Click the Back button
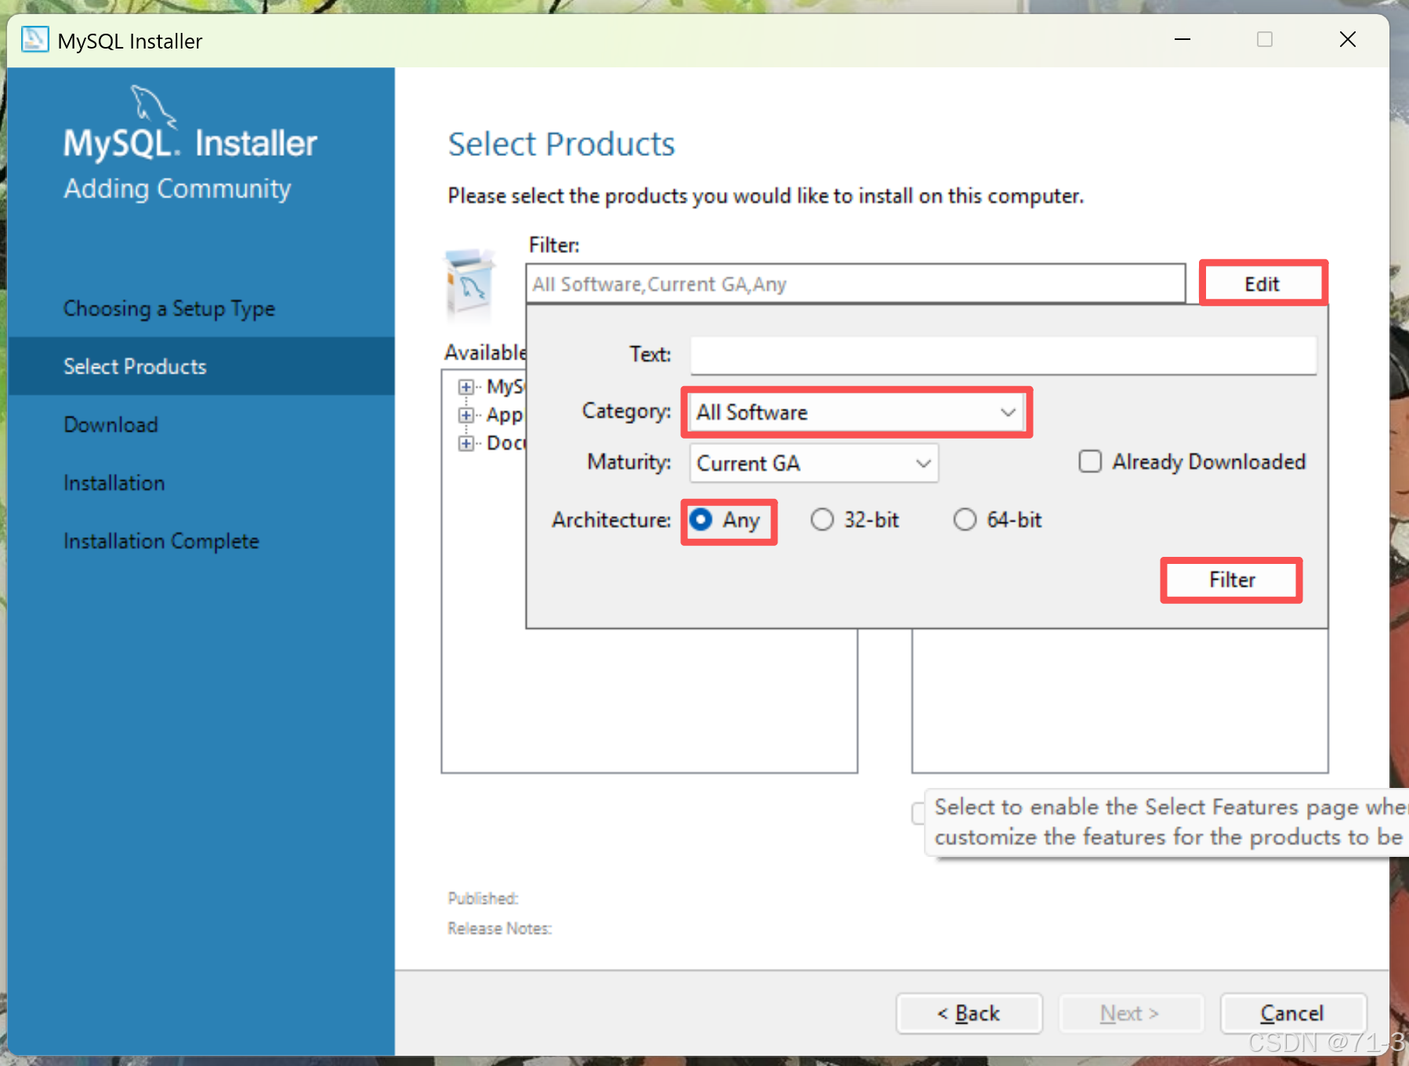 click(969, 1014)
